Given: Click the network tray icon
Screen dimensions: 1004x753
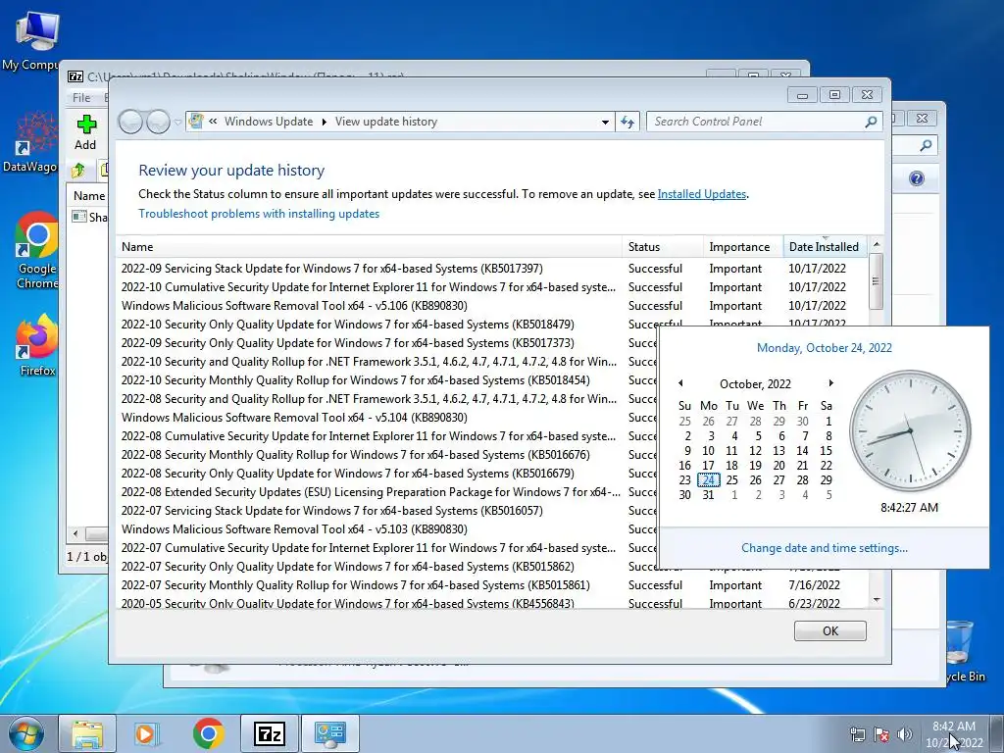Looking at the screenshot, I should tap(857, 734).
